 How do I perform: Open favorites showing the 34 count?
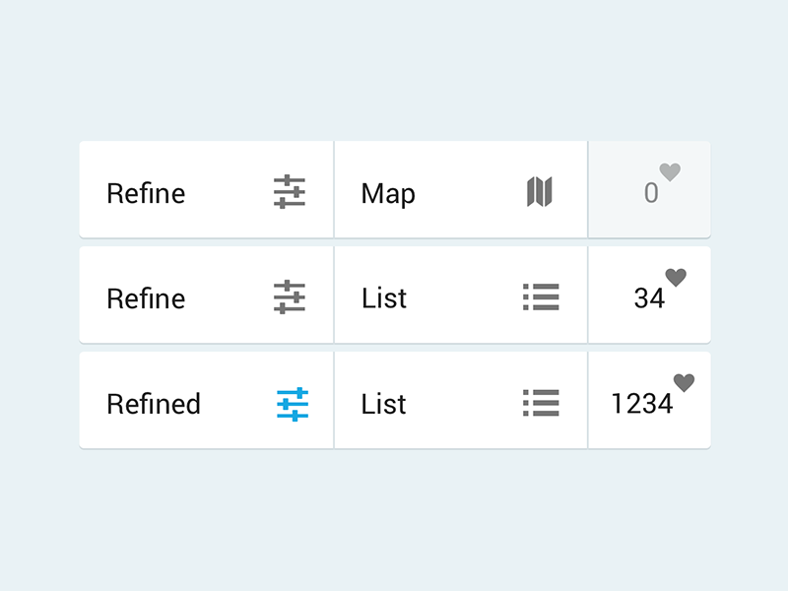click(x=649, y=298)
